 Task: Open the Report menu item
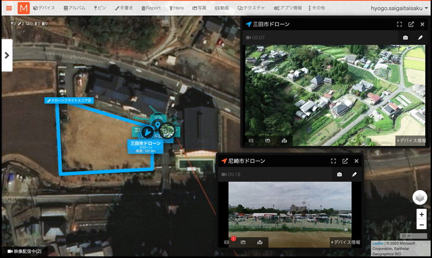(151, 8)
